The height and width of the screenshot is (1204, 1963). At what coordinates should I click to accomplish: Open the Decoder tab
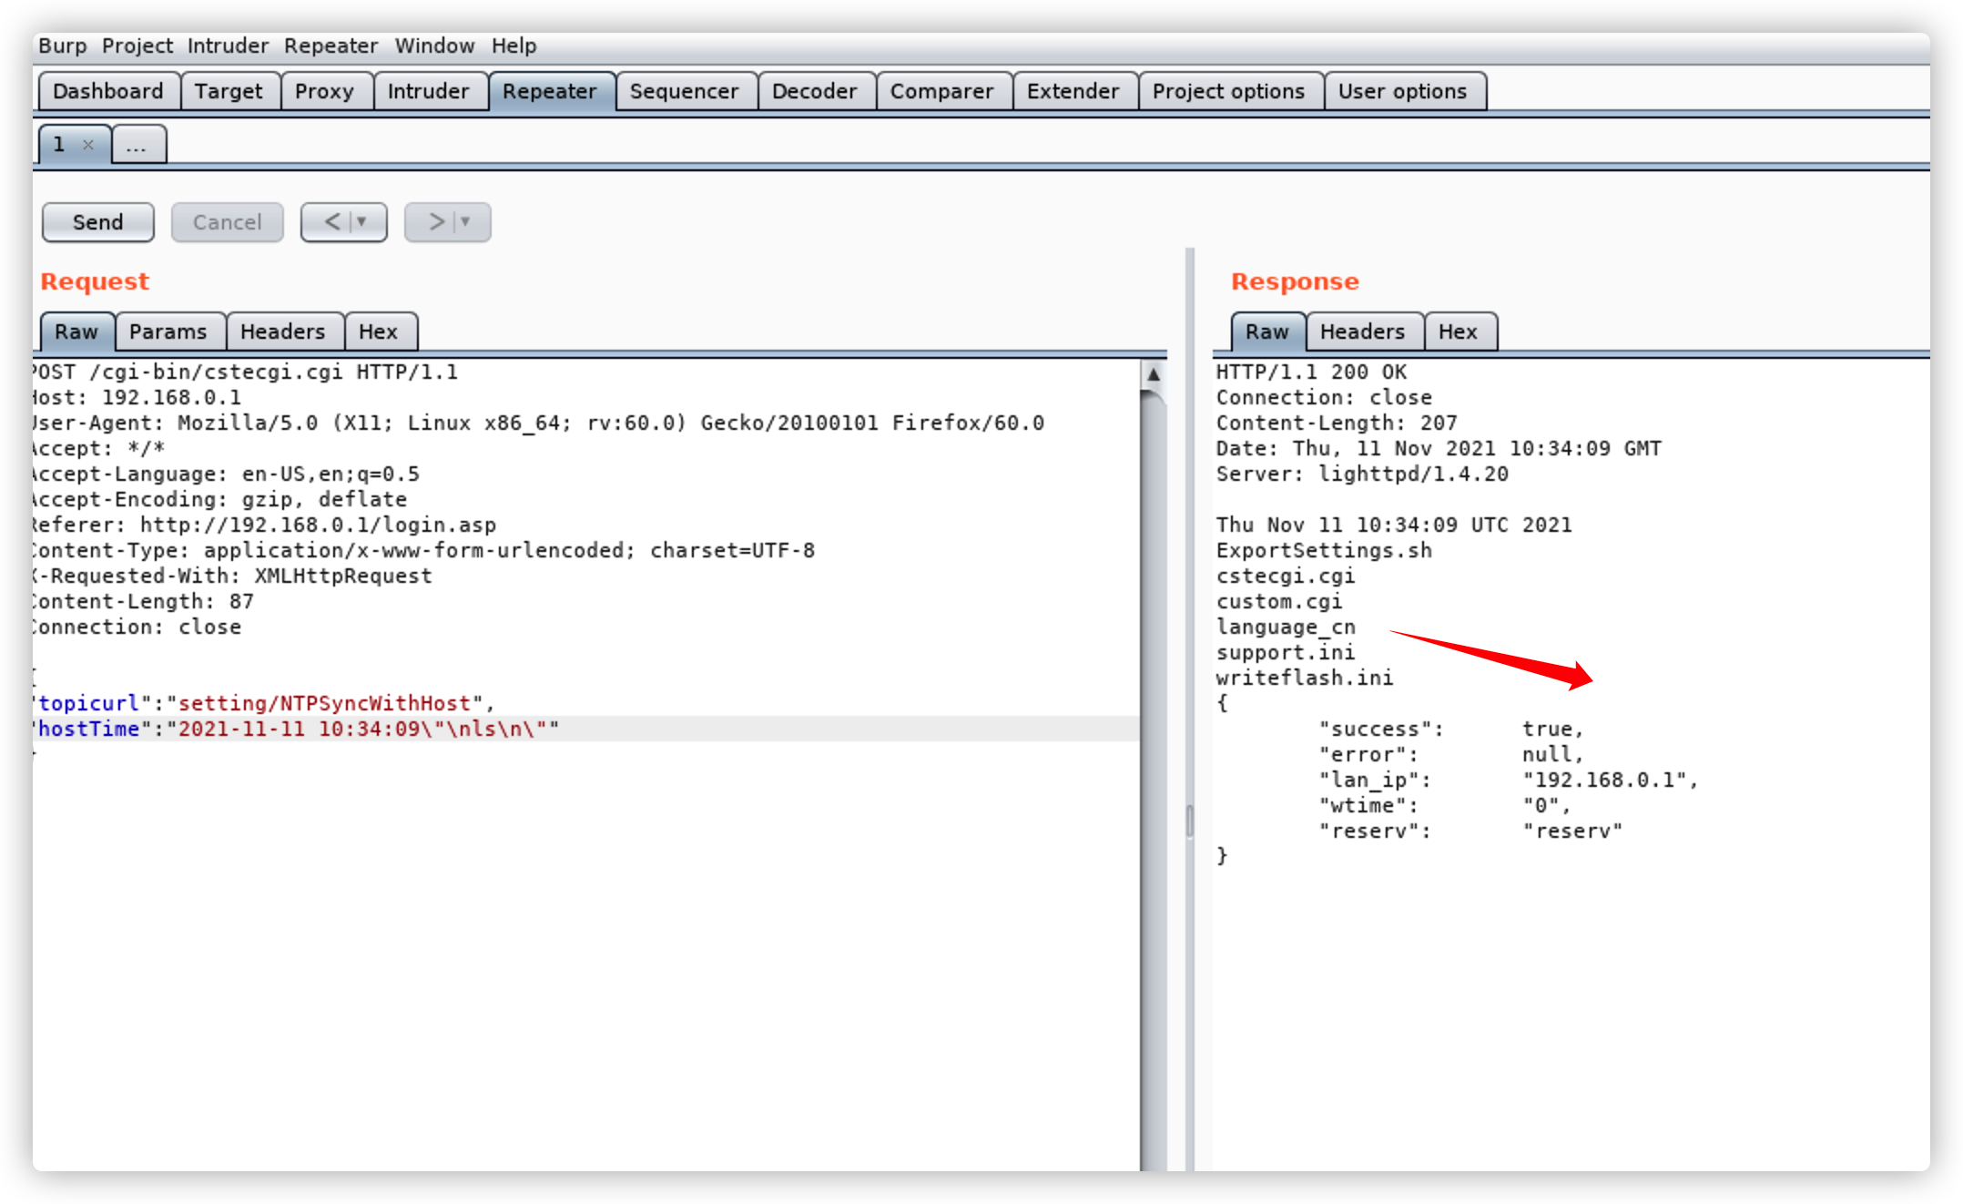[814, 92]
